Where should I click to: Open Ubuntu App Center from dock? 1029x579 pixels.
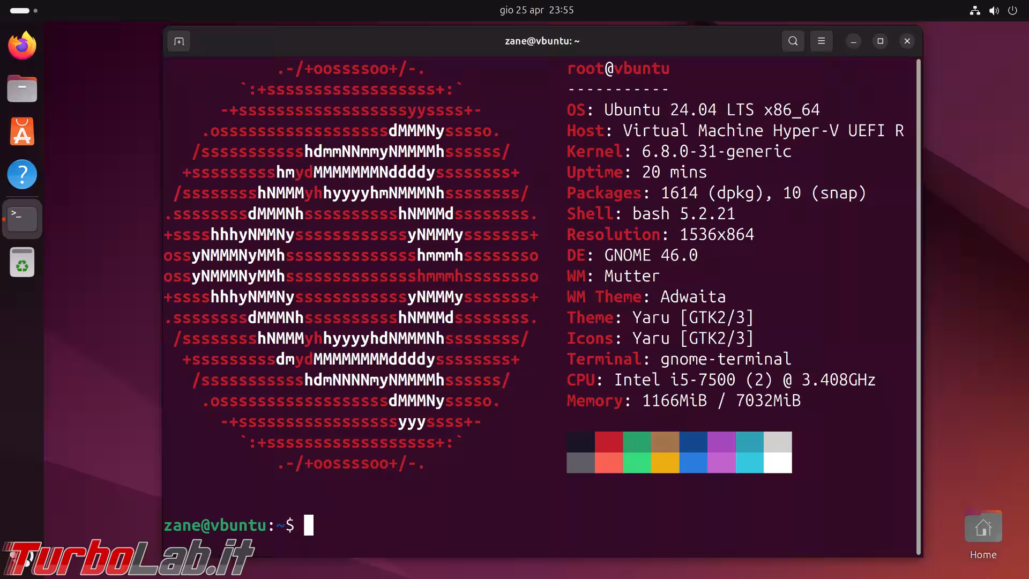pyautogui.click(x=22, y=131)
